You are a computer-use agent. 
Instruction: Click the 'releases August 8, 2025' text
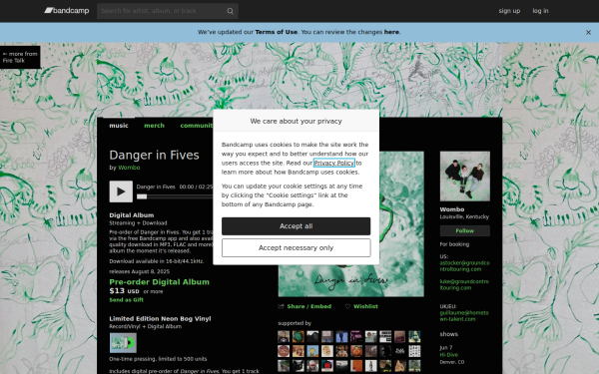click(140, 271)
